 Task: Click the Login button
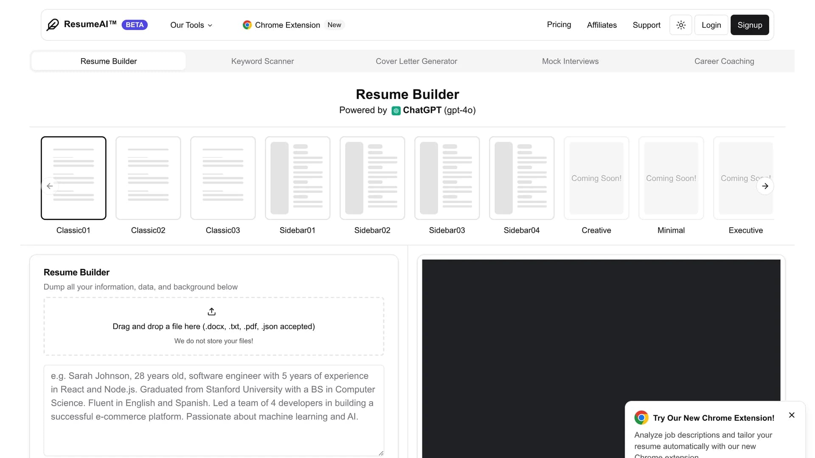pyautogui.click(x=711, y=25)
